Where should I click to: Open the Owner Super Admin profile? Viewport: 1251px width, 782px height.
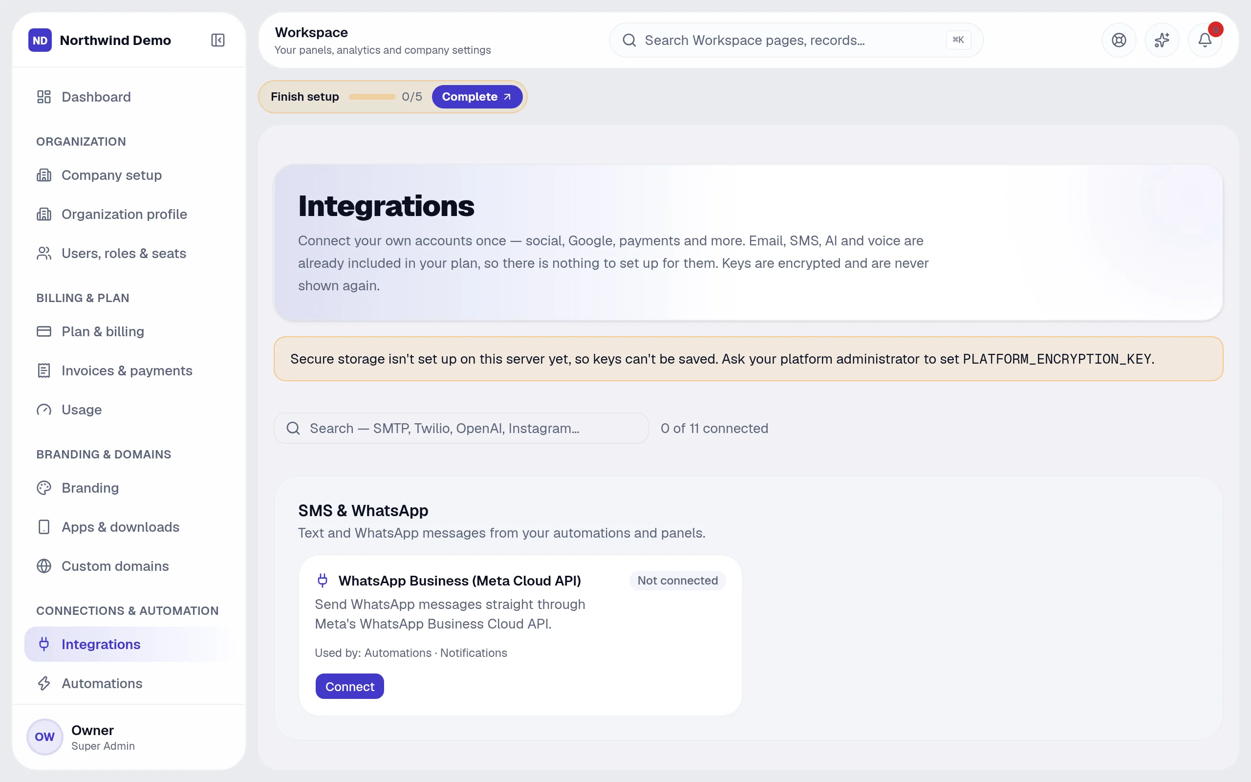129,737
